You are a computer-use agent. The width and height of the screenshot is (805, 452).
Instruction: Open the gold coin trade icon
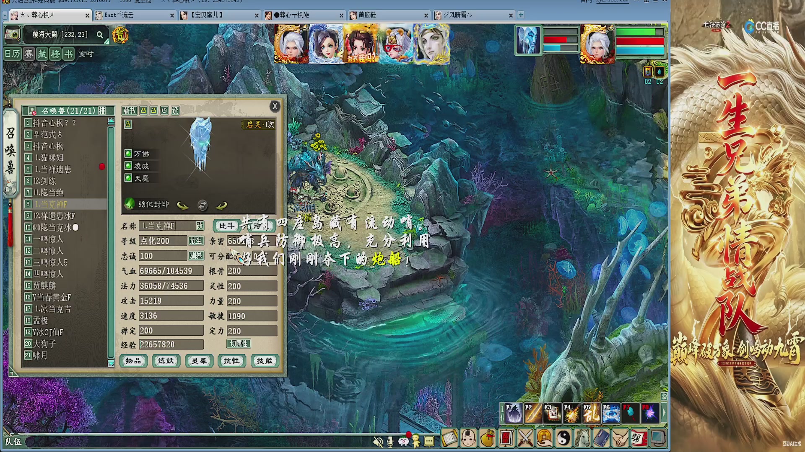click(545, 439)
